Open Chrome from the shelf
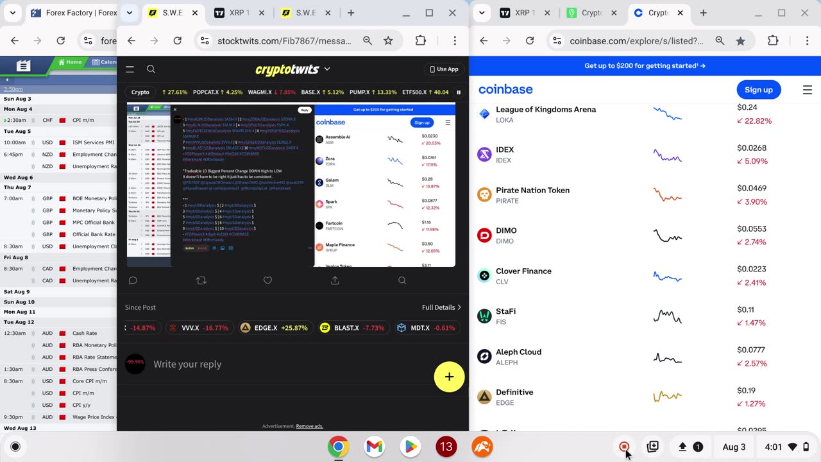The image size is (821, 462). click(339, 447)
